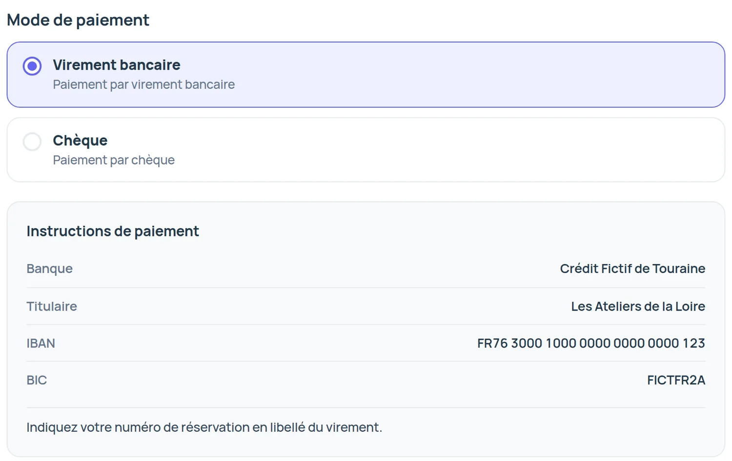This screenshot has width=732, height=461.
Task: Select the Virement bancaire radio button
Action: pyautogui.click(x=32, y=66)
